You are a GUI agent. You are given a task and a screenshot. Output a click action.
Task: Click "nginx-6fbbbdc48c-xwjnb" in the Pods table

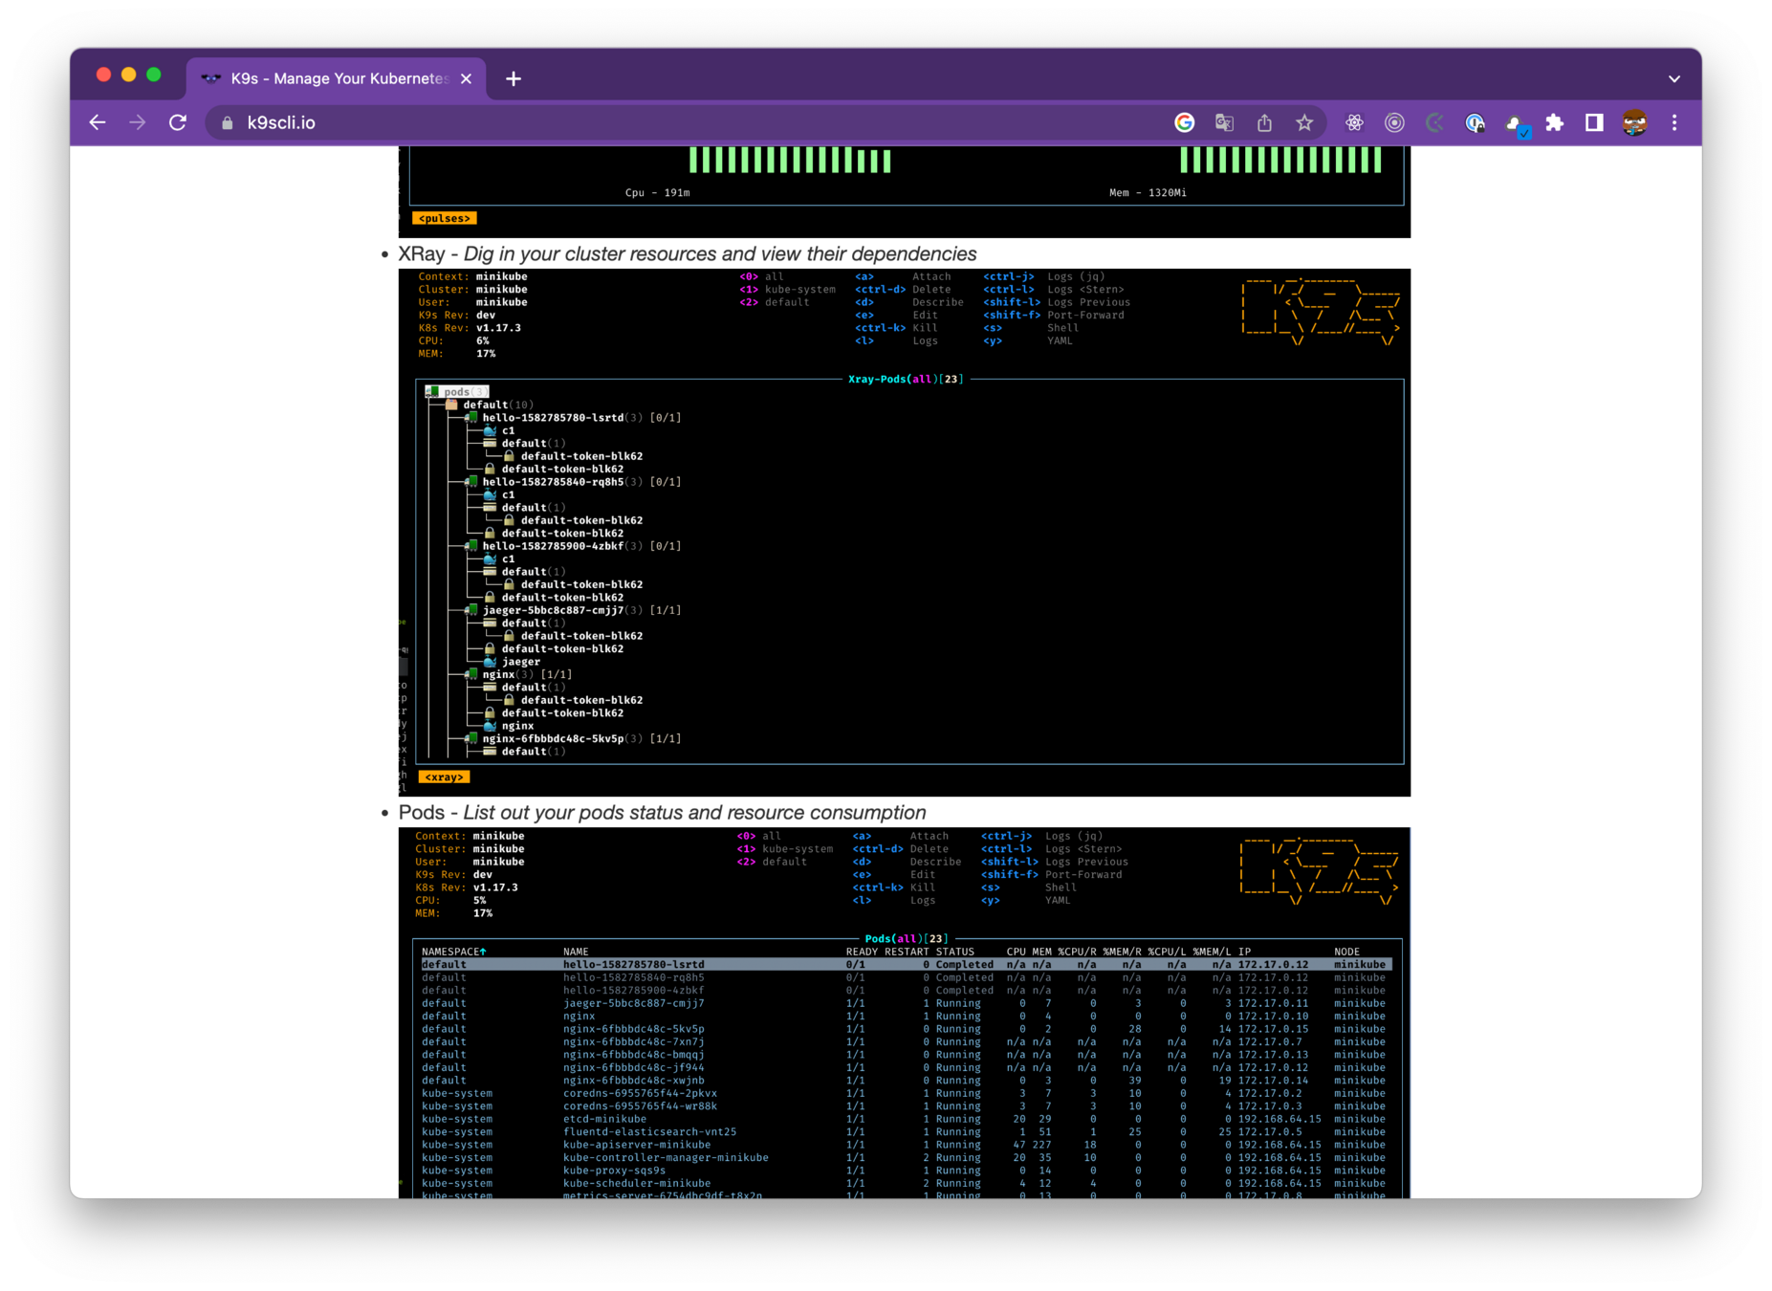click(633, 1081)
